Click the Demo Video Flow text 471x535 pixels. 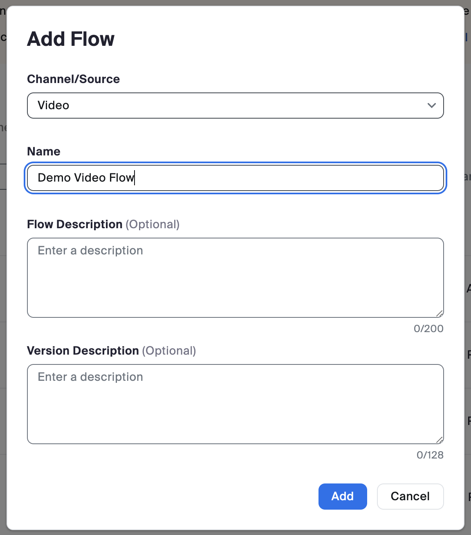86,178
